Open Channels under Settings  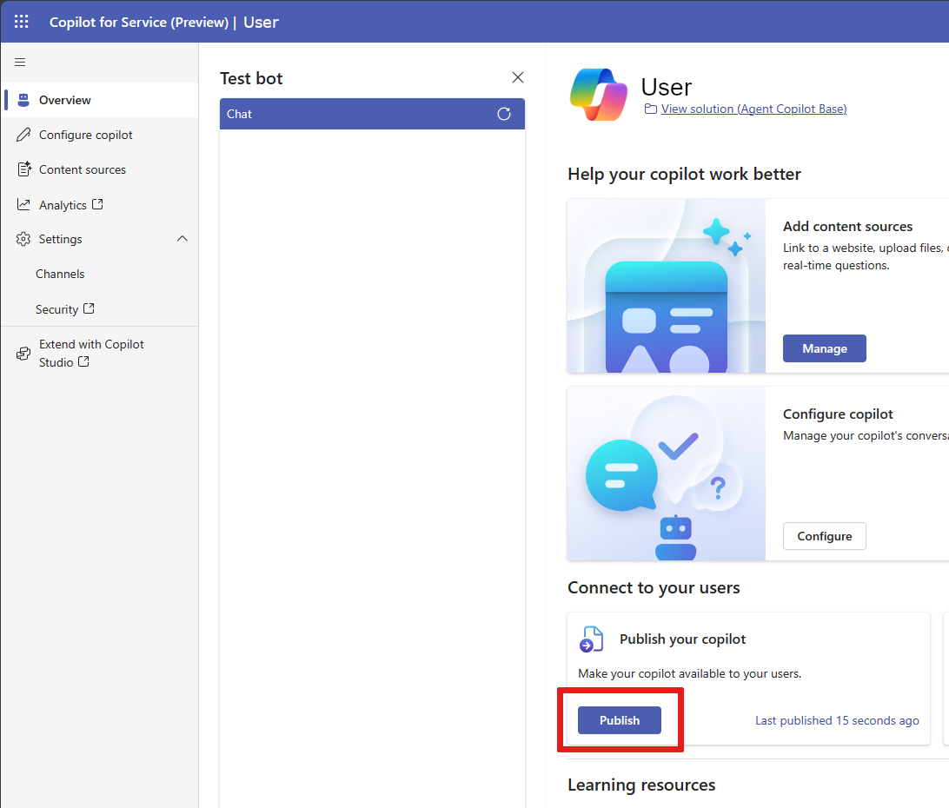pos(60,275)
